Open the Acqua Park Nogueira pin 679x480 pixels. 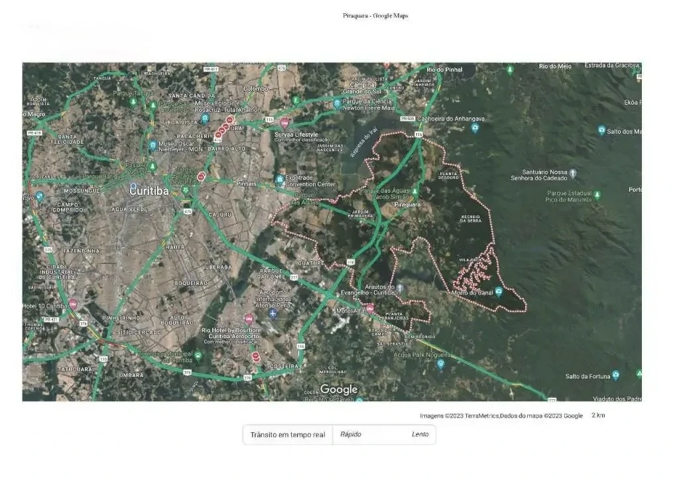click(x=441, y=365)
